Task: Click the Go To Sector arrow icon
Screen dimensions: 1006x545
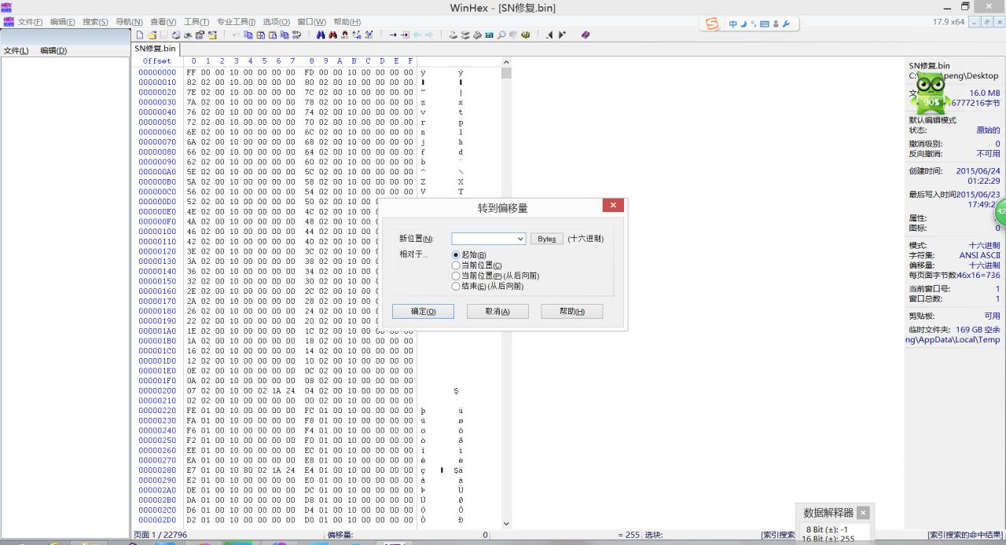Action: point(405,35)
